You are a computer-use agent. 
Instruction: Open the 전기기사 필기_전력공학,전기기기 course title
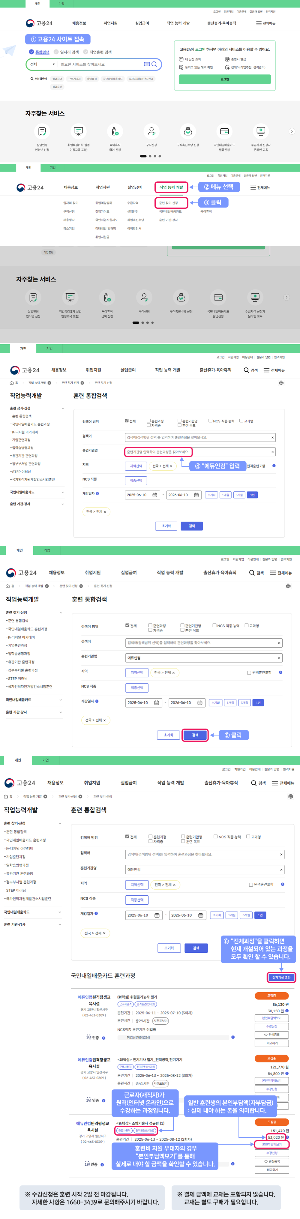[149, 1059]
